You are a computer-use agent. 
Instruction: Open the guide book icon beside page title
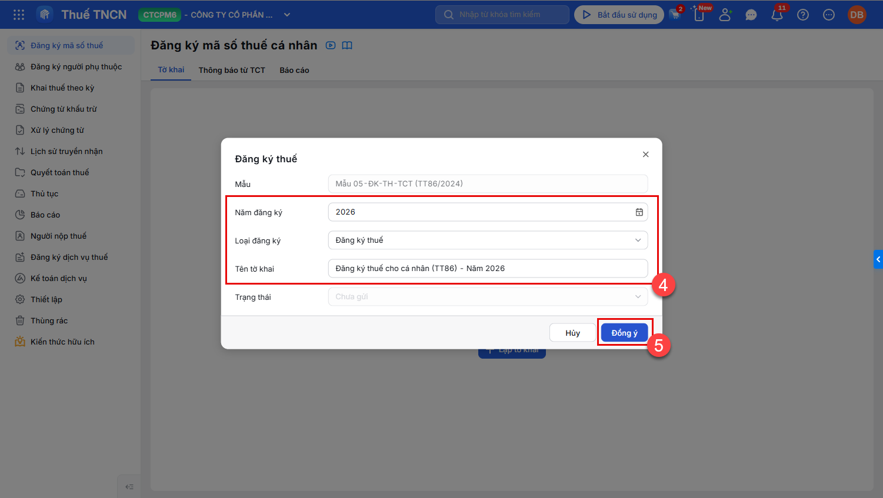[x=347, y=45]
